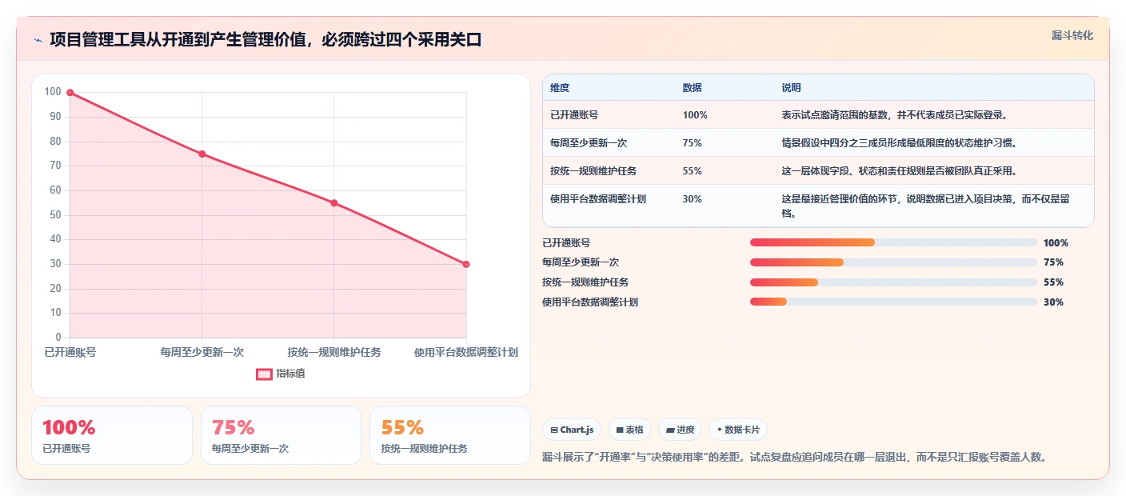1126x496 pixels.
Task: Click the lightning icon beside the page title
Action: point(38,40)
